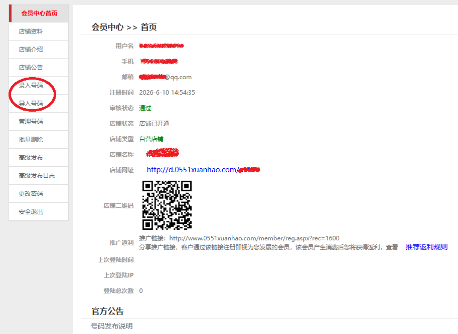Click the 分享推广链接 description text
458x334 pixels.
[x=268, y=247]
